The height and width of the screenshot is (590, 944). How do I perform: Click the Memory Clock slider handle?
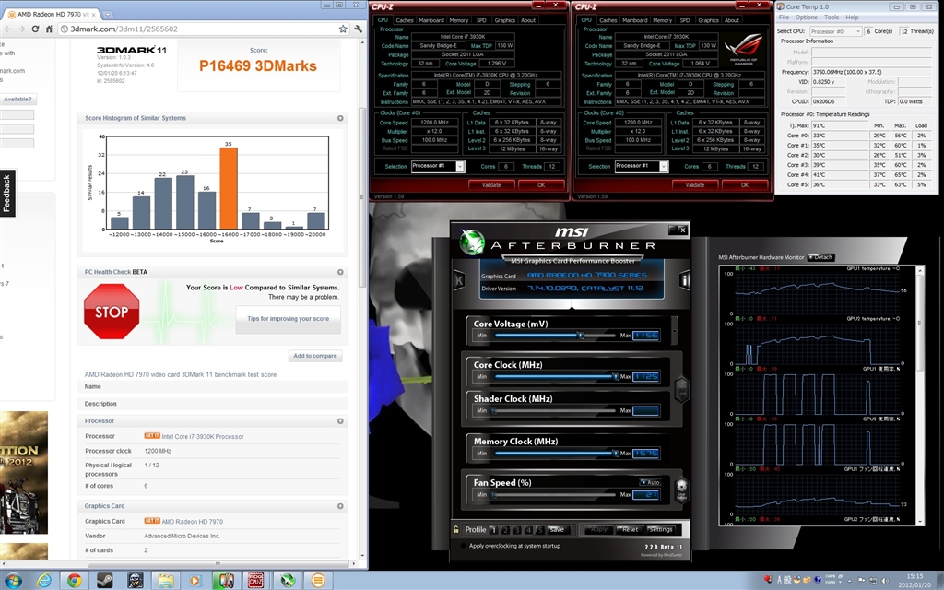tap(615, 454)
